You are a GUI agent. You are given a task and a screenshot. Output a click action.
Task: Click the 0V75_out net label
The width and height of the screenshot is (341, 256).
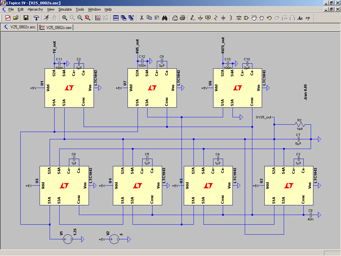[223, 45]
